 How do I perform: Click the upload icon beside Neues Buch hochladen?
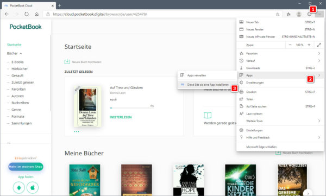click(67, 61)
